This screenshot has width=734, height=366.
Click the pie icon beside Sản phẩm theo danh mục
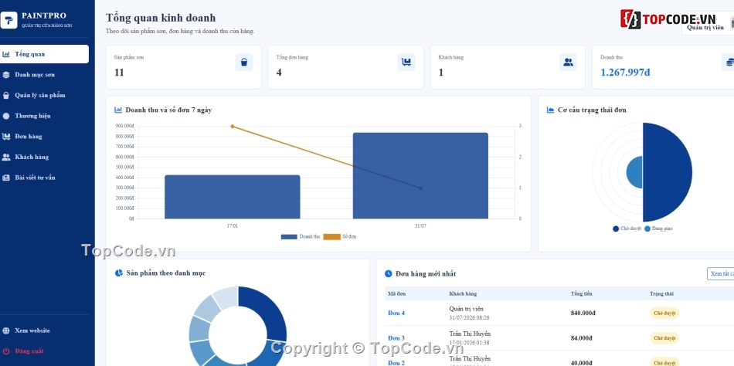click(119, 273)
